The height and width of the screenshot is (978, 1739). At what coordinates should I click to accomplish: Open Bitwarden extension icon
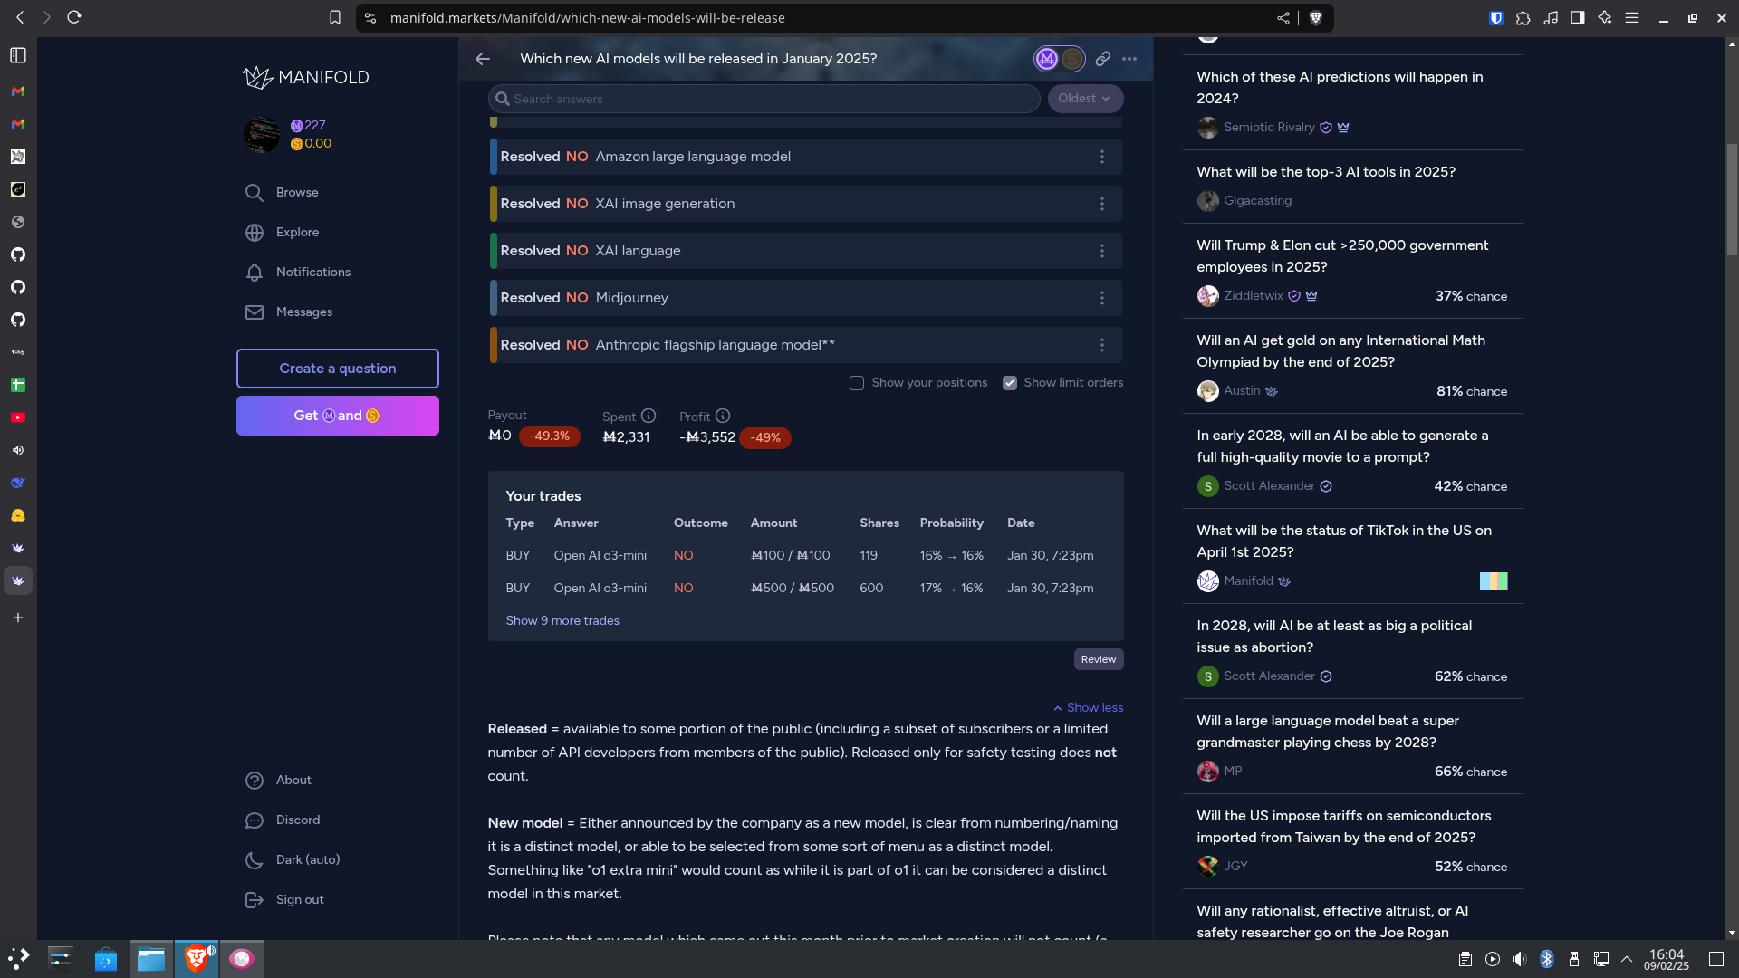pyautogui.click(x=1496, y=17)
